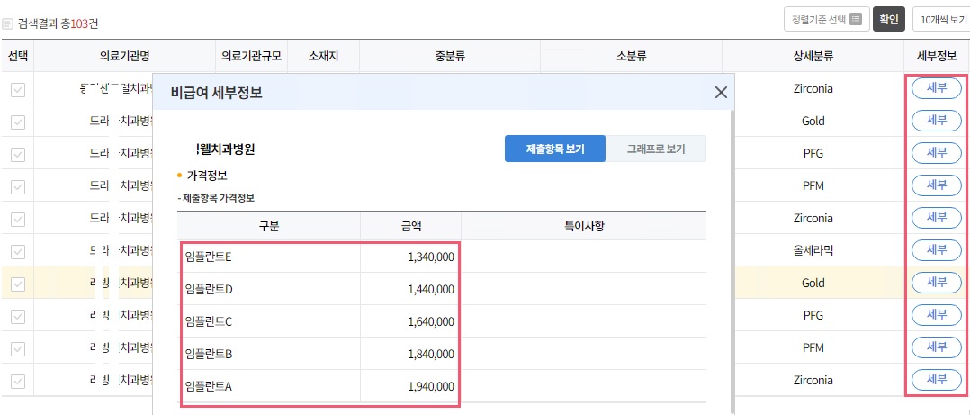Click the 중분류 column header
970x415 pixels.
(450, 57)
